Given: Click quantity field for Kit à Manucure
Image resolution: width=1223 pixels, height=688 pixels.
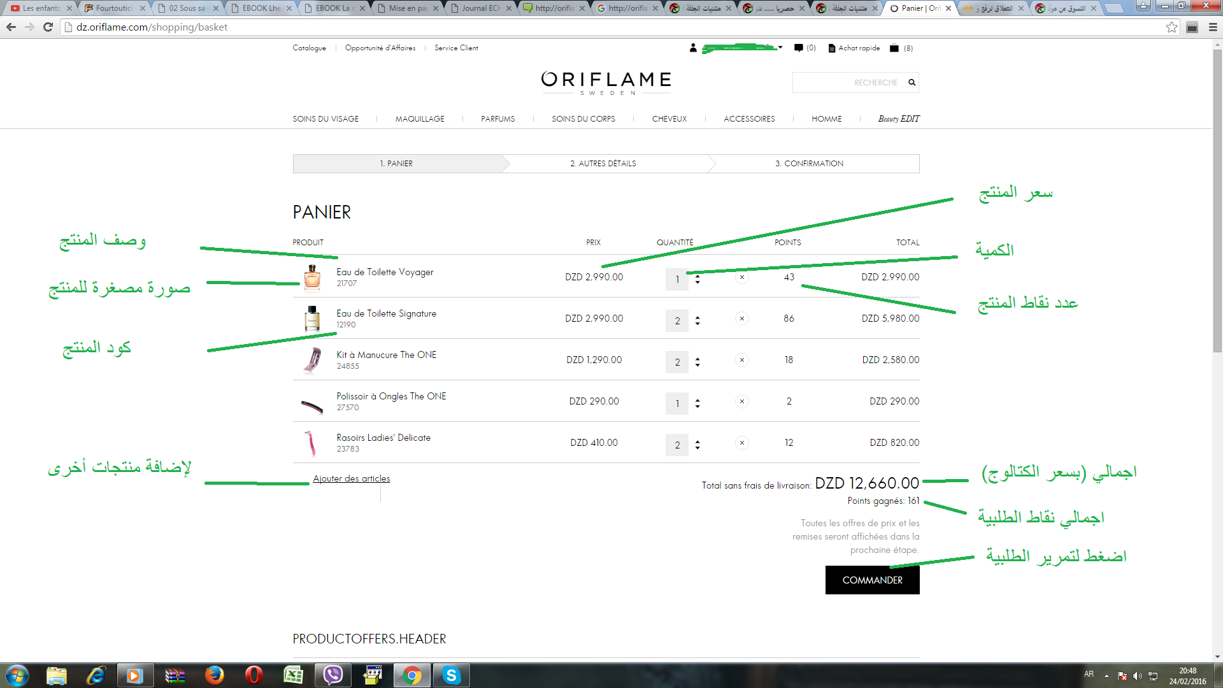Looking at the screenshot, I should (677, 362).
